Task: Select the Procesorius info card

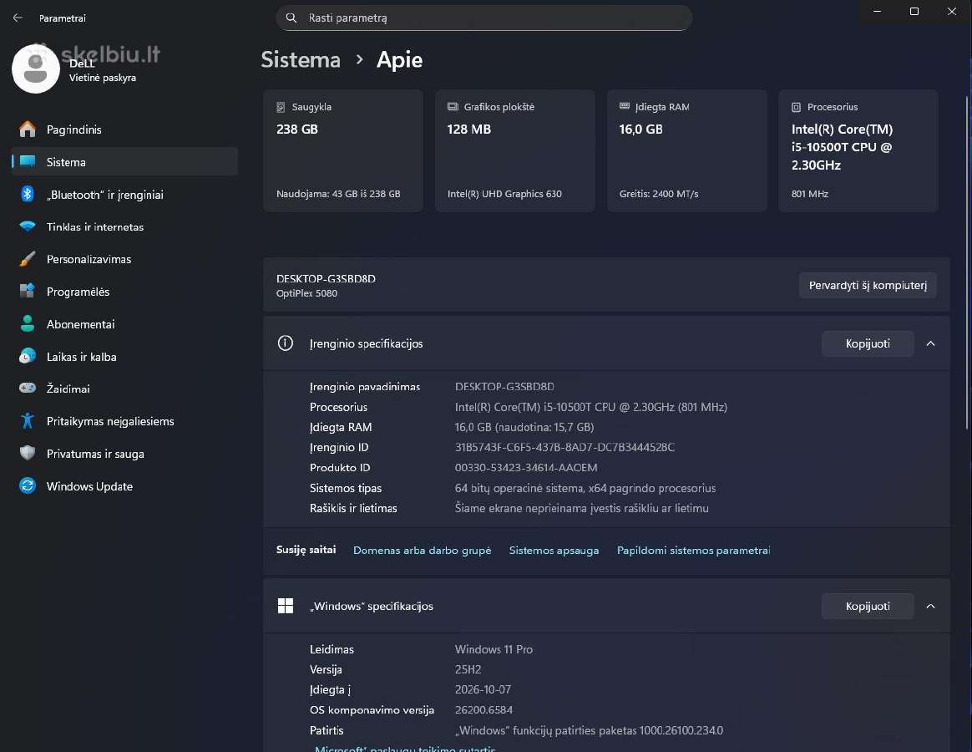Action: point(858,150)
